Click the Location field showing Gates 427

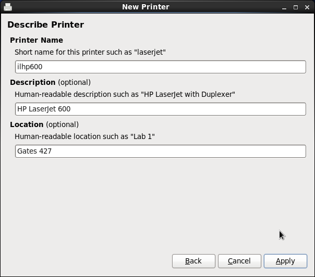[x=161, y=152]
